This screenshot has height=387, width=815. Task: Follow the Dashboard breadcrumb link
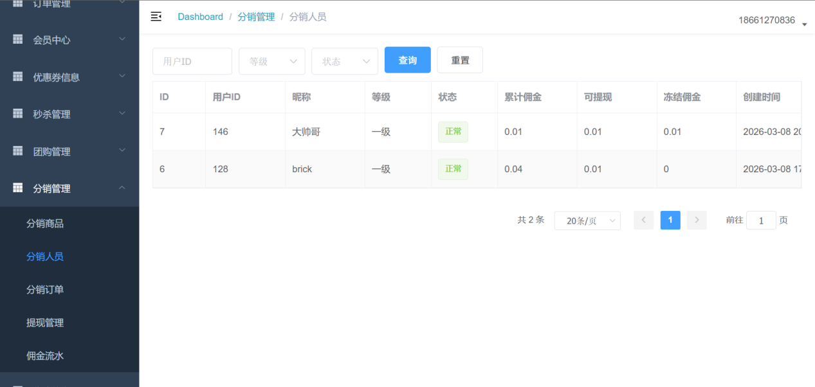point(200,17)
